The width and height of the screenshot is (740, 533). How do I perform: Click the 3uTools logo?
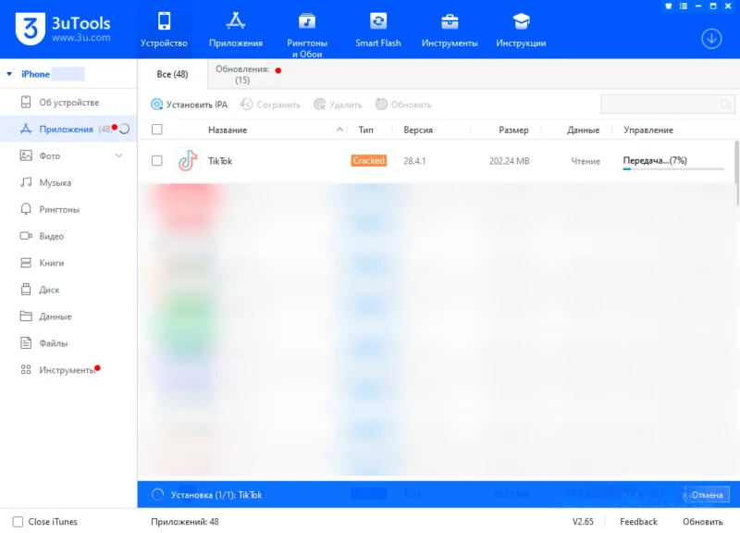tap(63, 29)
